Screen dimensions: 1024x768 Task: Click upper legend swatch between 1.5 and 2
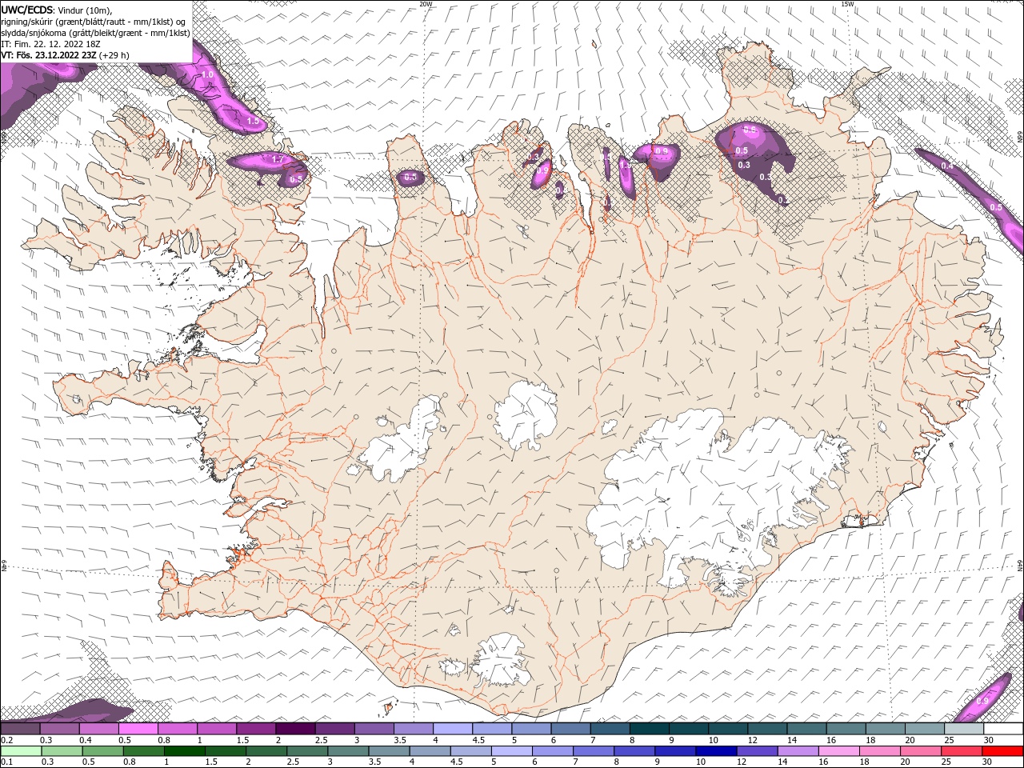tap(257, 729)
